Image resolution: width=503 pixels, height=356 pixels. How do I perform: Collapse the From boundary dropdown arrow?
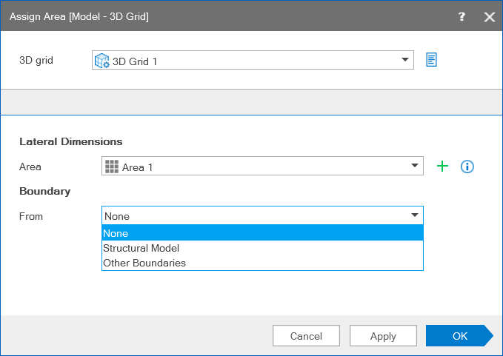[x=415, y=215]
